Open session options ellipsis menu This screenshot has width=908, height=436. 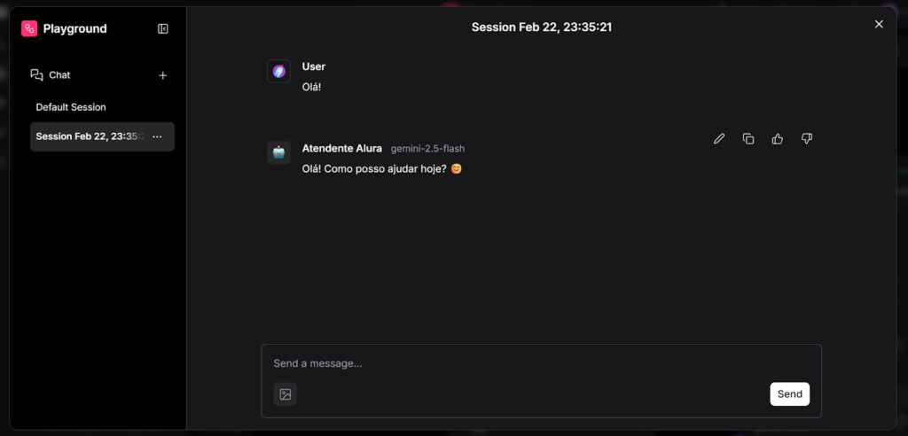pos(157,136)
